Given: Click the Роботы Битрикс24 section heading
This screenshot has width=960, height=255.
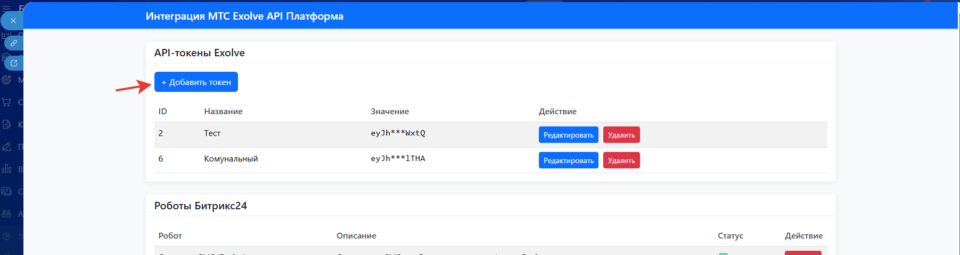Looking at the screenshot, I should 201,206.
